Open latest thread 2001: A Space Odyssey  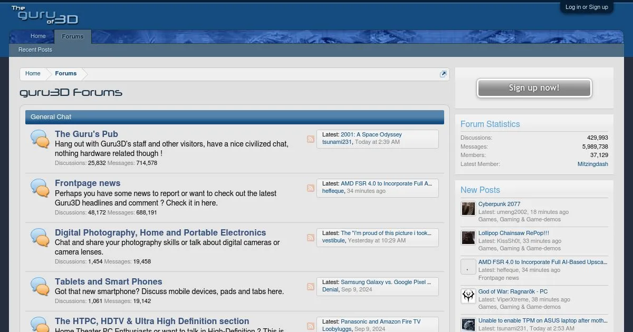click(371, 134)
